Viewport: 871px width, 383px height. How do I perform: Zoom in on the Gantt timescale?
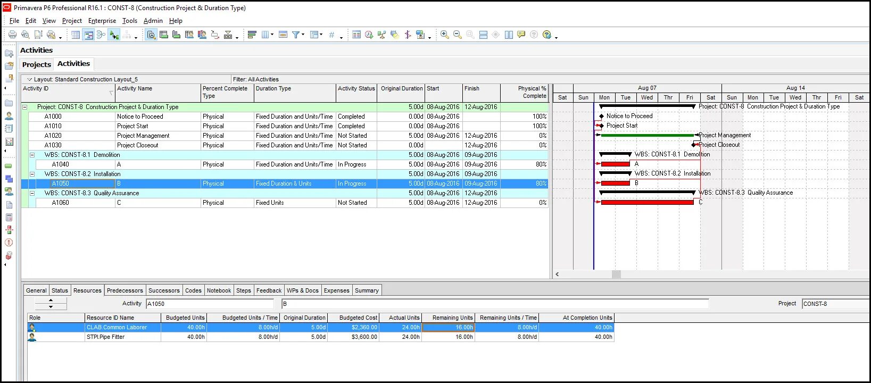[445, 35]
